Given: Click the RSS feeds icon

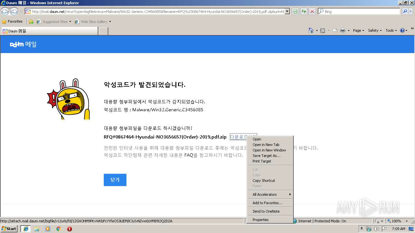Looking at the screenshot, I should [323, 30].
